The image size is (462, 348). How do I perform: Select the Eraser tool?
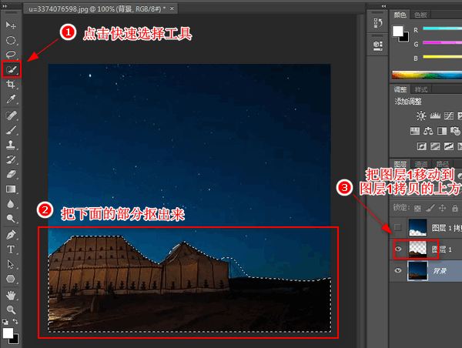11,174
